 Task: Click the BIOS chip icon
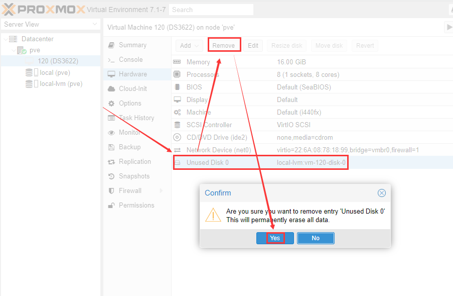pos(178,87)
